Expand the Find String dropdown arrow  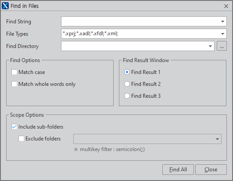pyautogui.click(x=222, y=22)
